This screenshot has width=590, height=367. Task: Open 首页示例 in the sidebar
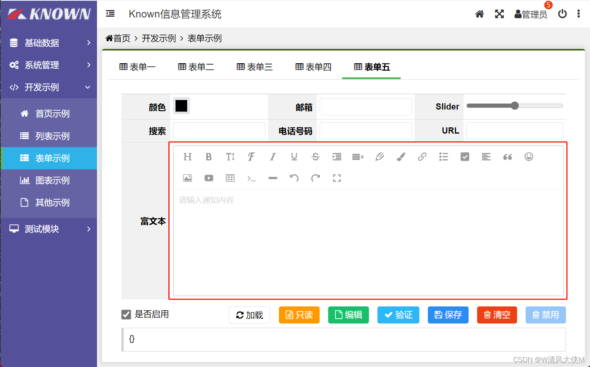(49, 113)
